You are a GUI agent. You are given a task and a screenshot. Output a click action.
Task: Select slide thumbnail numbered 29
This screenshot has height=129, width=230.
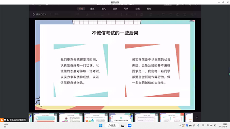[121, 118]
